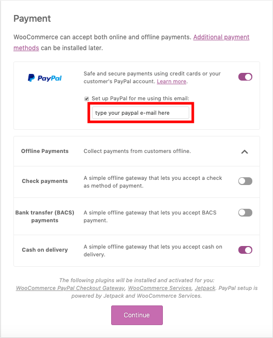Uncheck Set up PayPal for me checkbox

[86, 99]
